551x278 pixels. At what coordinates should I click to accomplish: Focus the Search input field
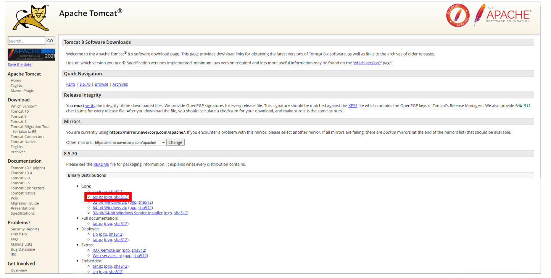coord(26,41)
